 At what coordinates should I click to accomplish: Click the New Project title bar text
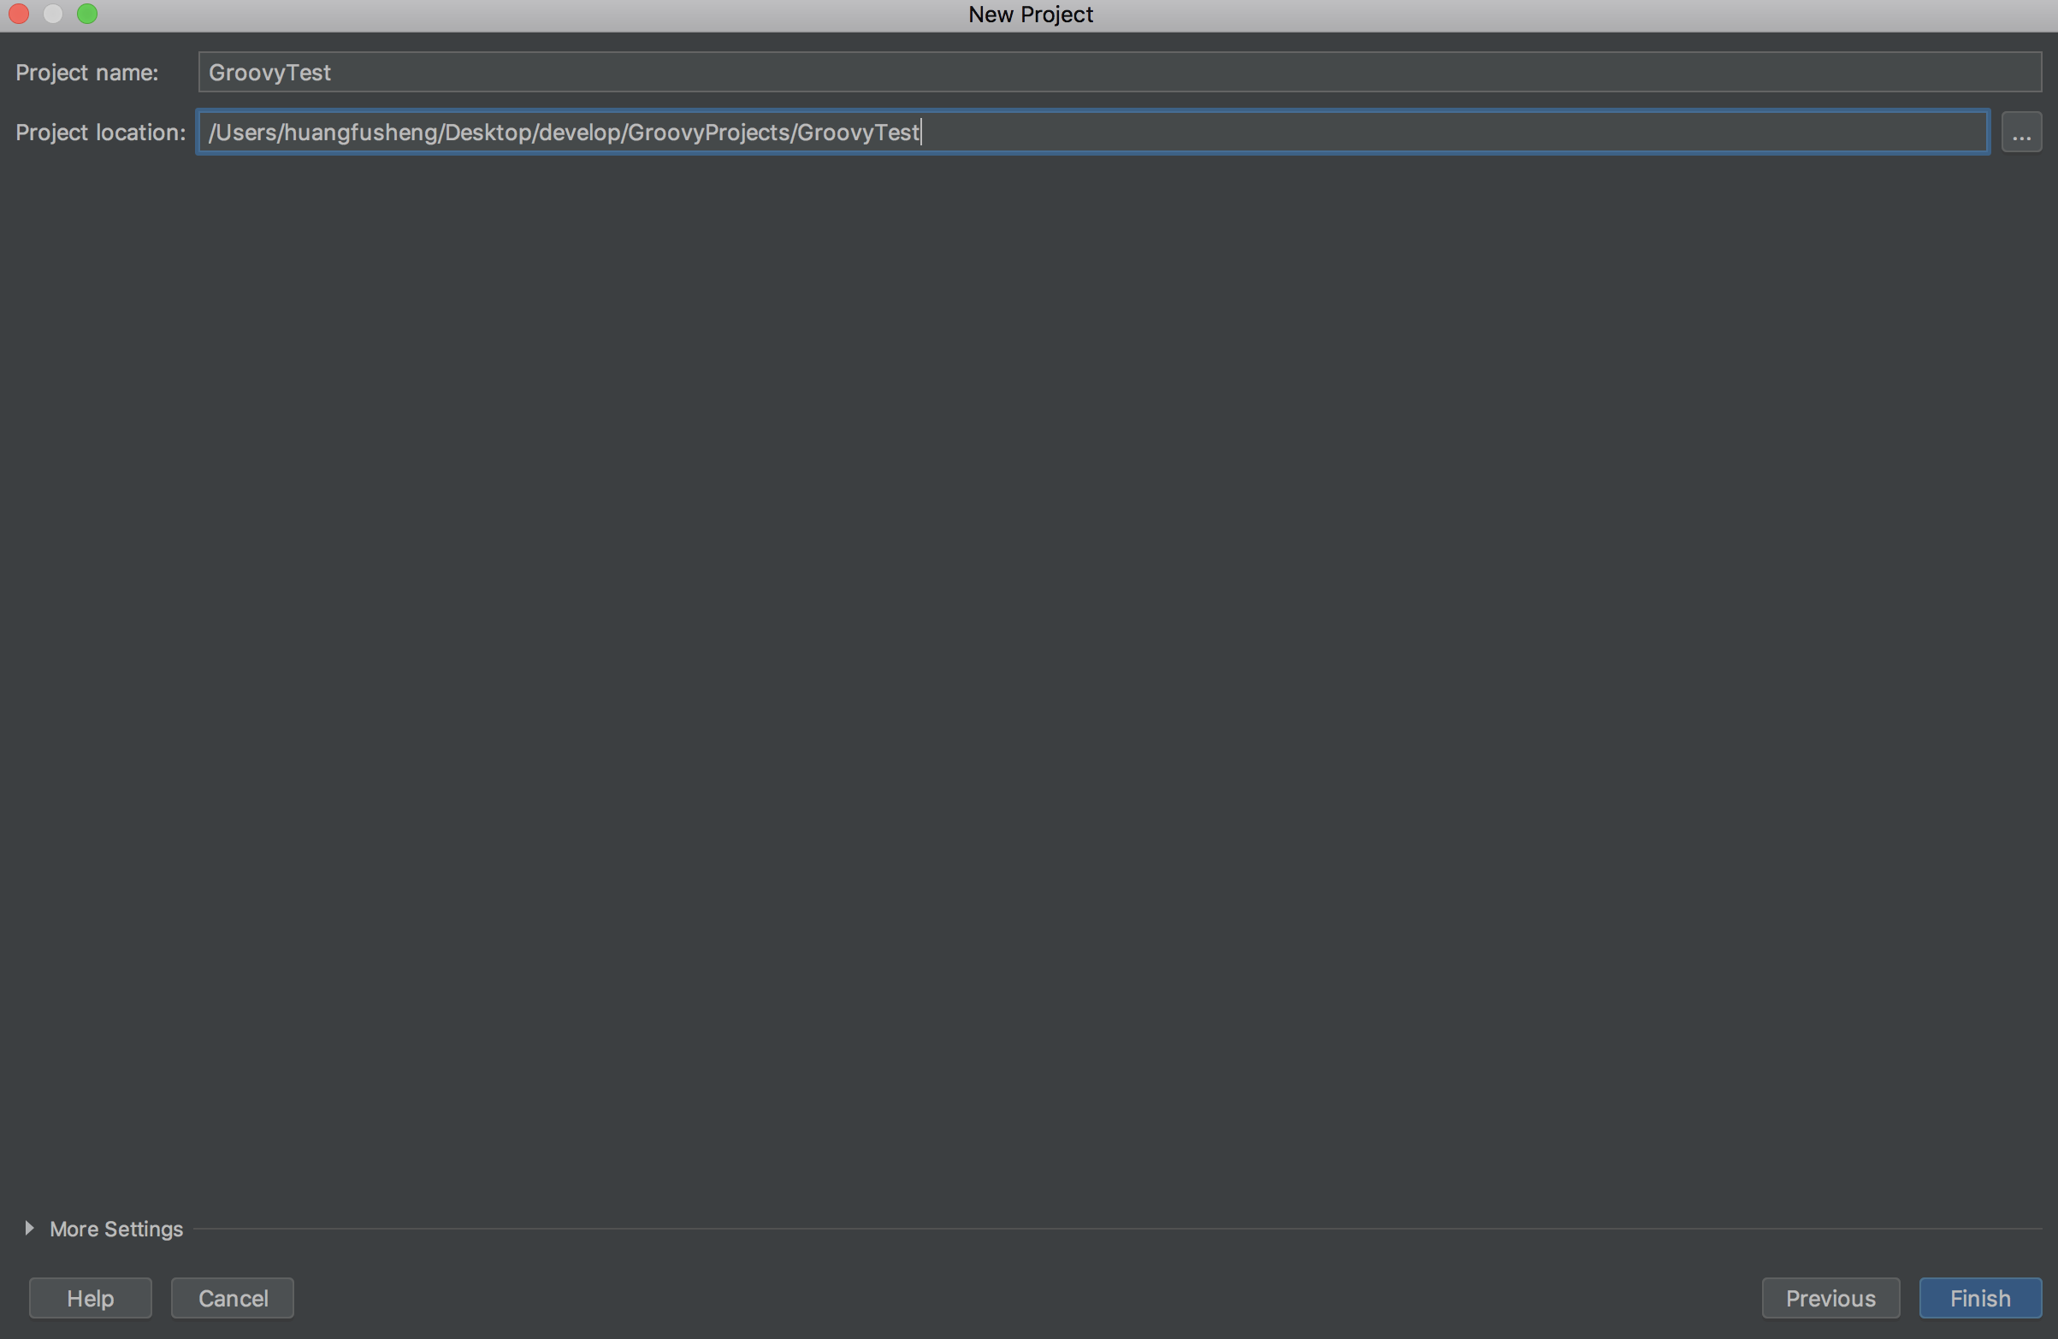[1030, 15]
